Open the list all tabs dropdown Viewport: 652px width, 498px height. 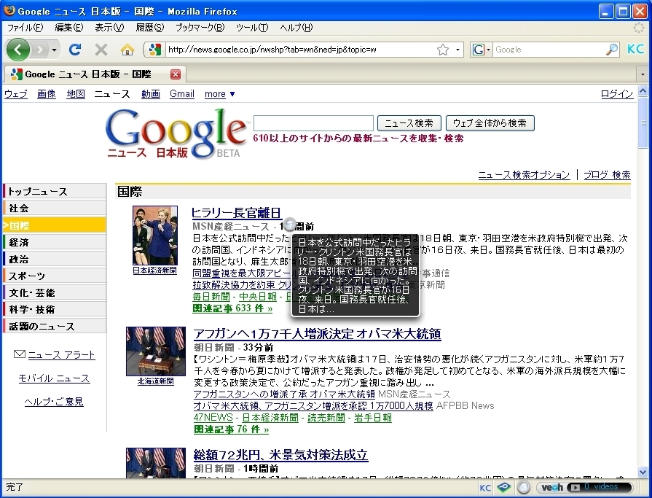click(643, 74)
